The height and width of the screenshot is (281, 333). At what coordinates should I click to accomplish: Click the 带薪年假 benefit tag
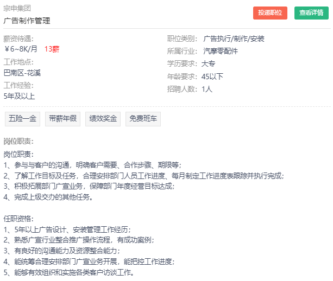point(62,119)
